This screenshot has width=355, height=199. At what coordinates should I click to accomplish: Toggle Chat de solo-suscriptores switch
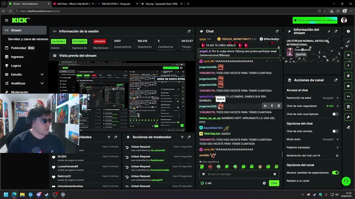335,114
